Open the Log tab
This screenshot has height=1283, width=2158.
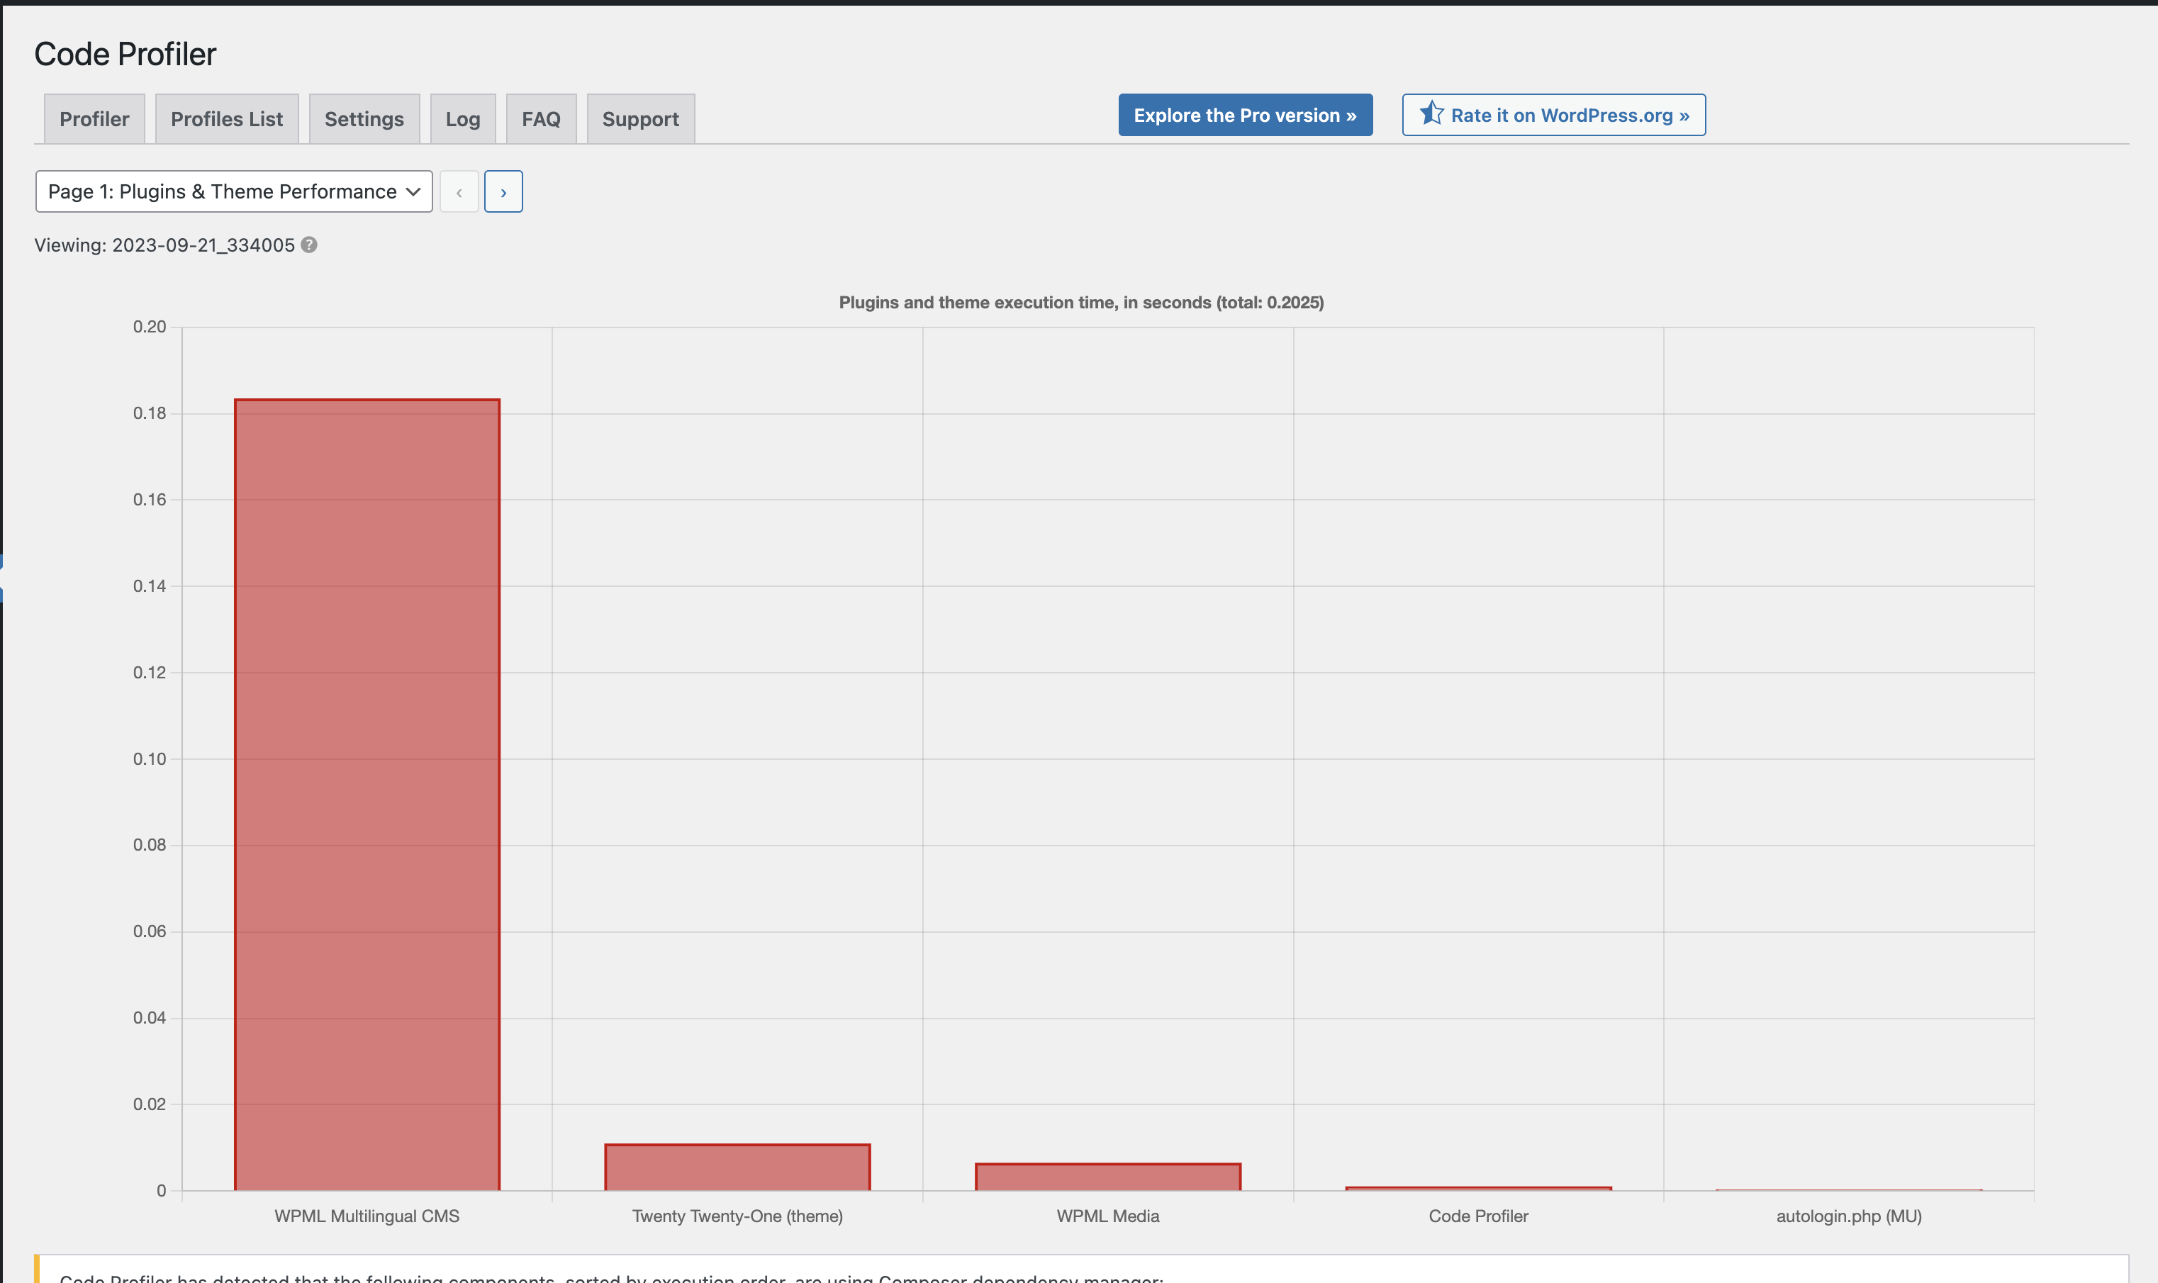point(462,118)
